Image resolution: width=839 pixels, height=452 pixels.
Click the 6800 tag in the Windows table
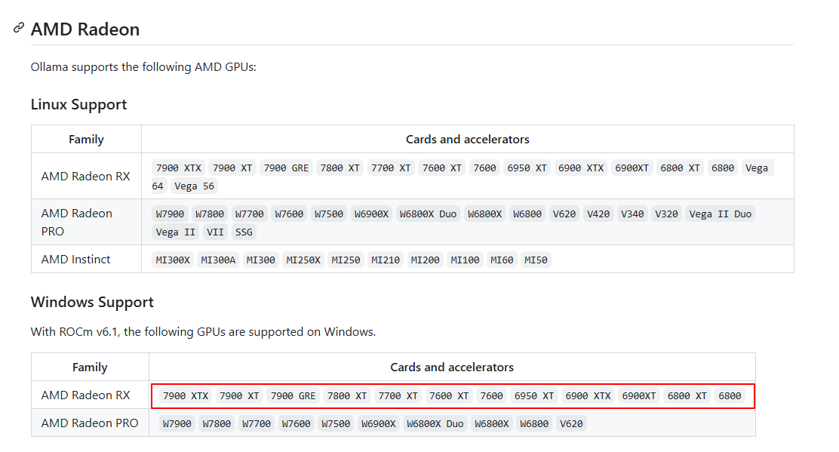[730, 396]
